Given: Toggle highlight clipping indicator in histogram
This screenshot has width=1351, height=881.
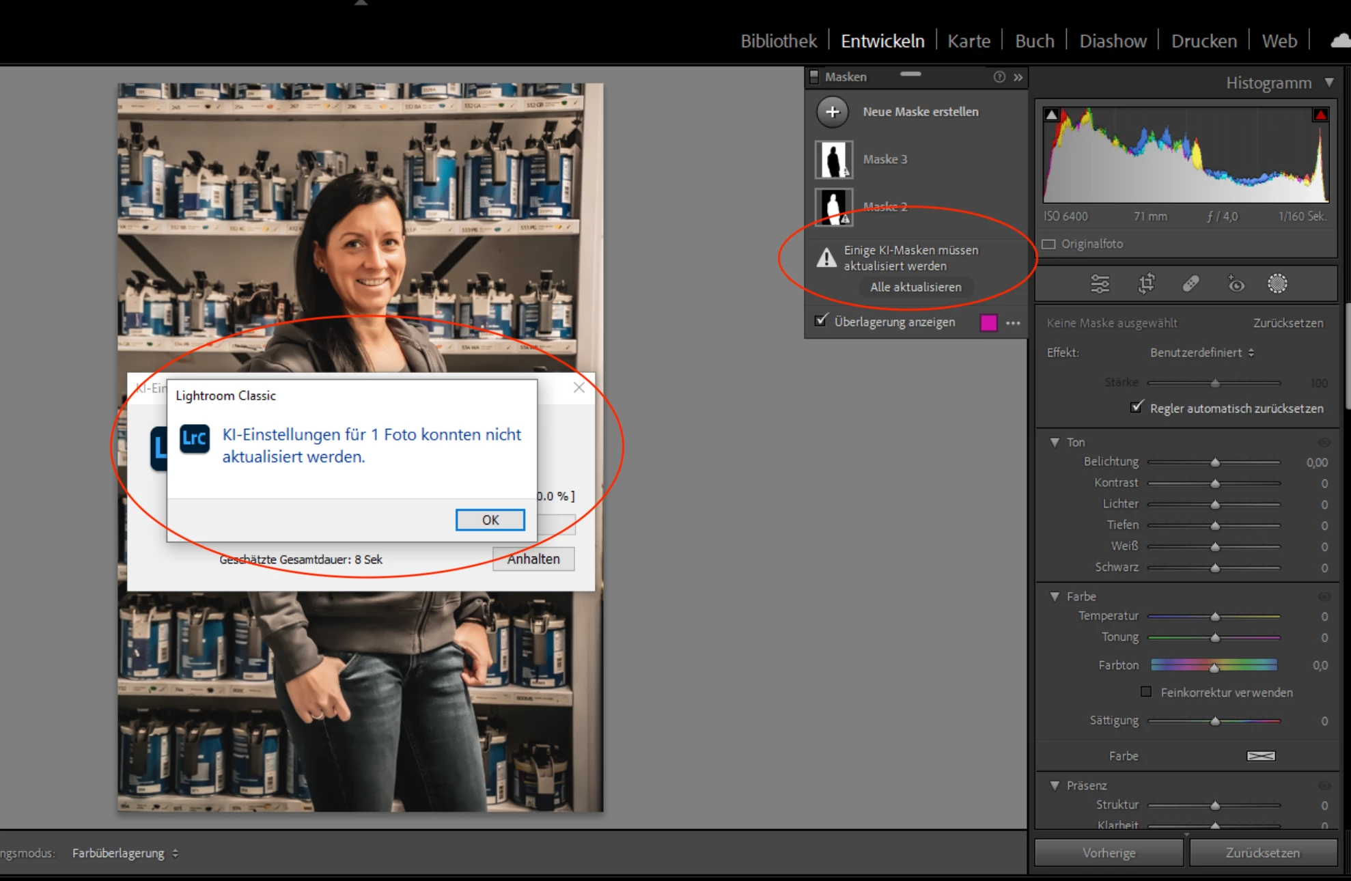Looking at the screenshot, I should 1320,115.
